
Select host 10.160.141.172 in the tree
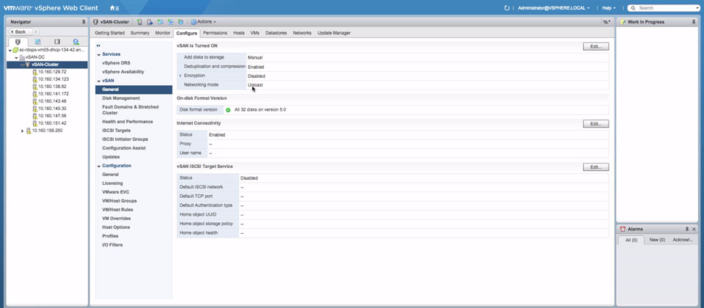point(53,94)
